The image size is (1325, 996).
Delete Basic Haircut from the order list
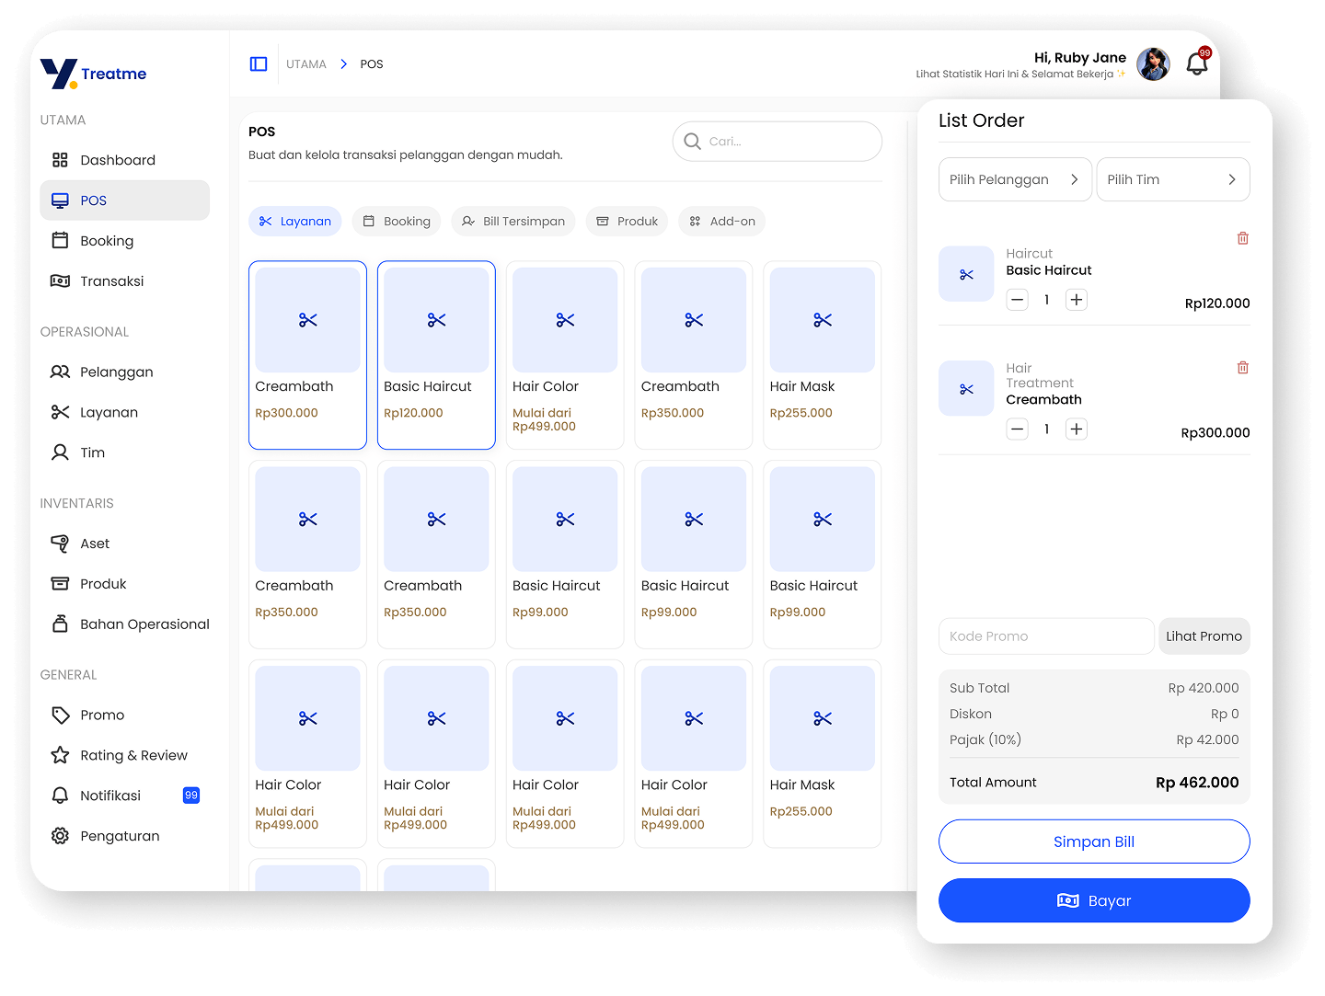pyautogui.click(x=1243, y=238)
